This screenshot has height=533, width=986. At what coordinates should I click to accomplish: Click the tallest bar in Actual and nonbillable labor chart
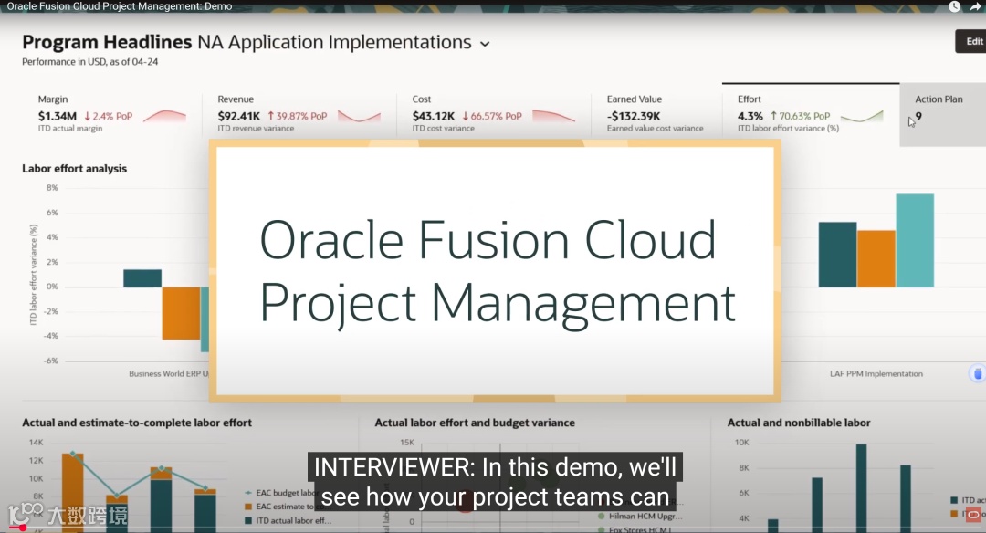[x=862, y=488]
